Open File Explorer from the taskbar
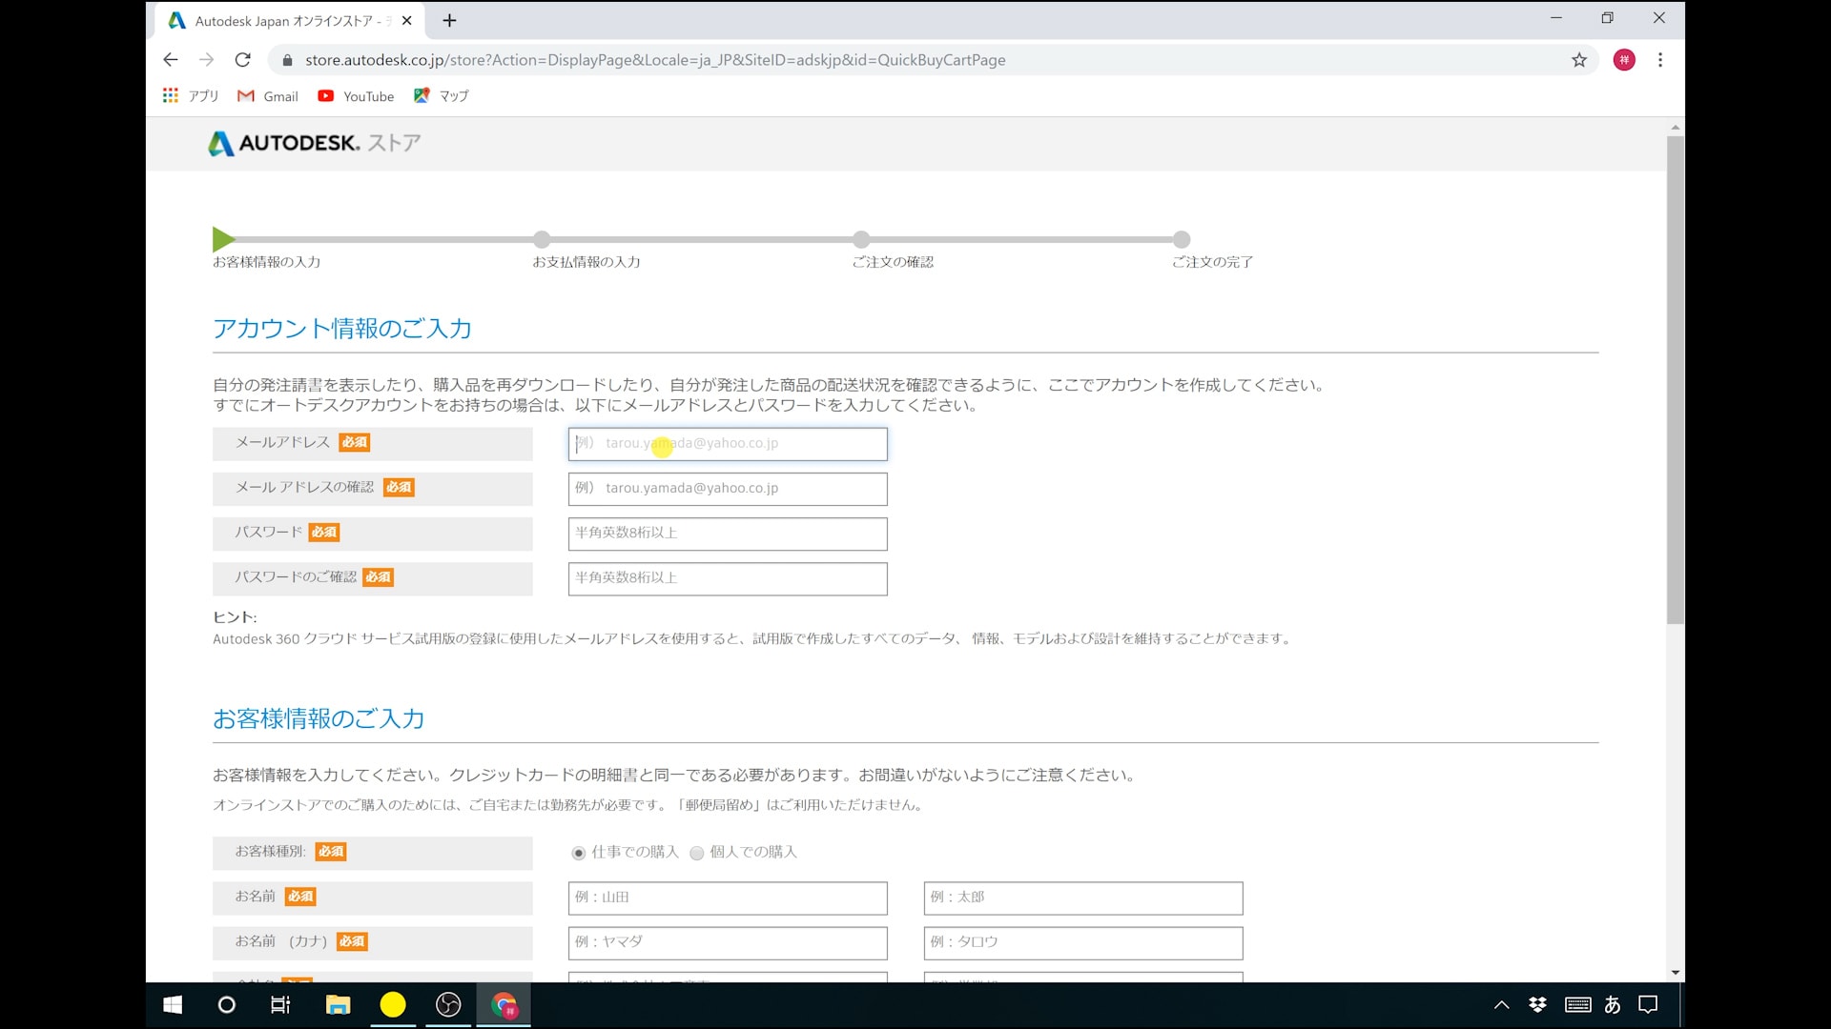The image size is (1831, 1029). [338, 1004]
